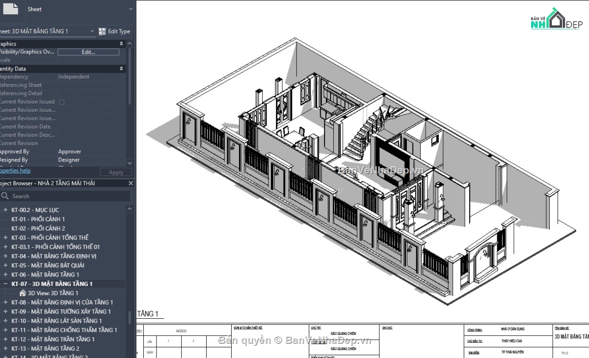The image size is (589, 358).
Task: Open the Properties help link
Action: coord(15,171)
